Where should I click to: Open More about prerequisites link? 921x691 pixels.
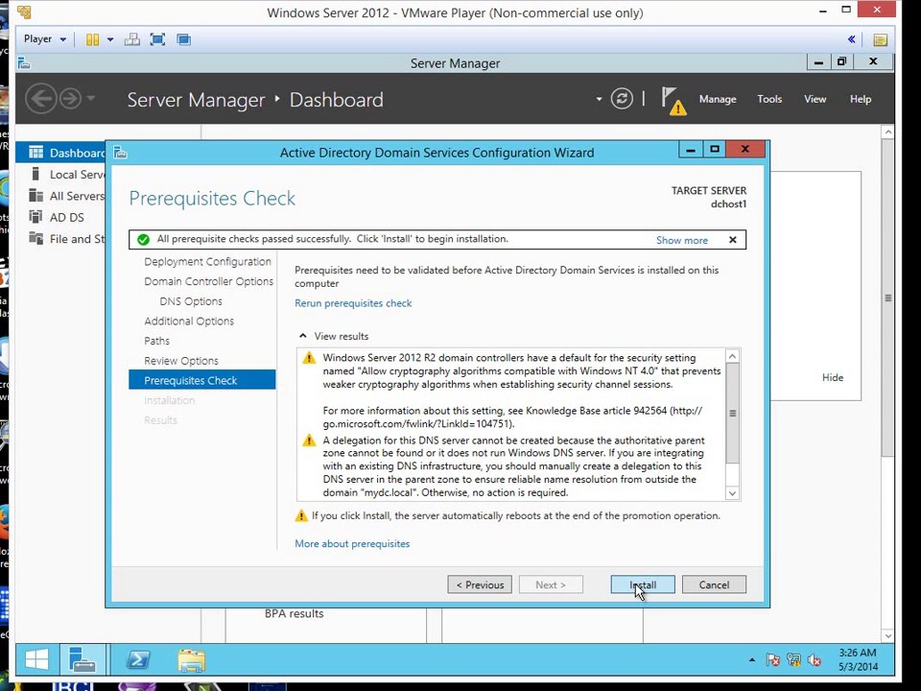pos(352,543)
